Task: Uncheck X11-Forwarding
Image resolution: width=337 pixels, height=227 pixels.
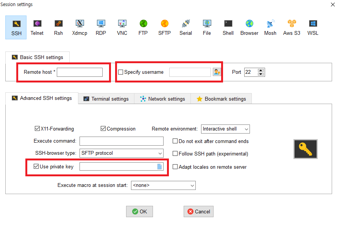Action: click(x=37, y=128)
